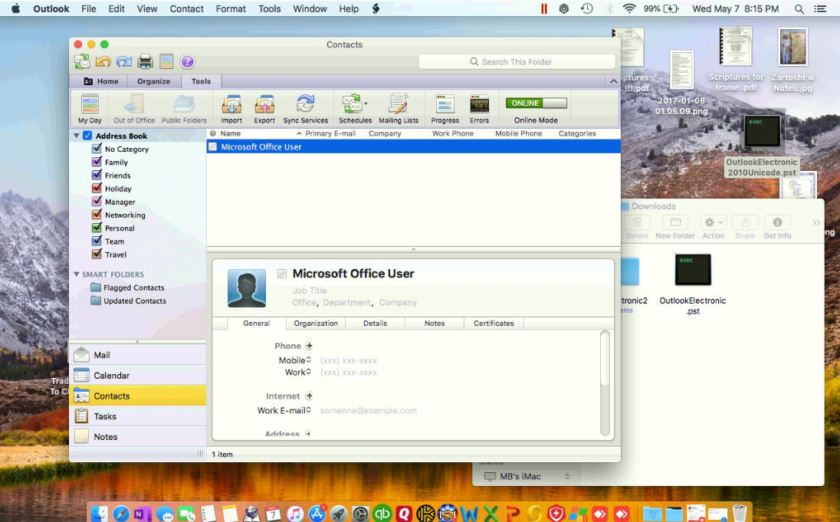Click the contact avatar photo placeholder

click(247, 287)
